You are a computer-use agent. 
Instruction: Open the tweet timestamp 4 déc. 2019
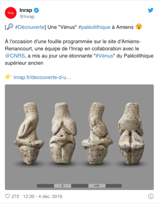point(42,196)
